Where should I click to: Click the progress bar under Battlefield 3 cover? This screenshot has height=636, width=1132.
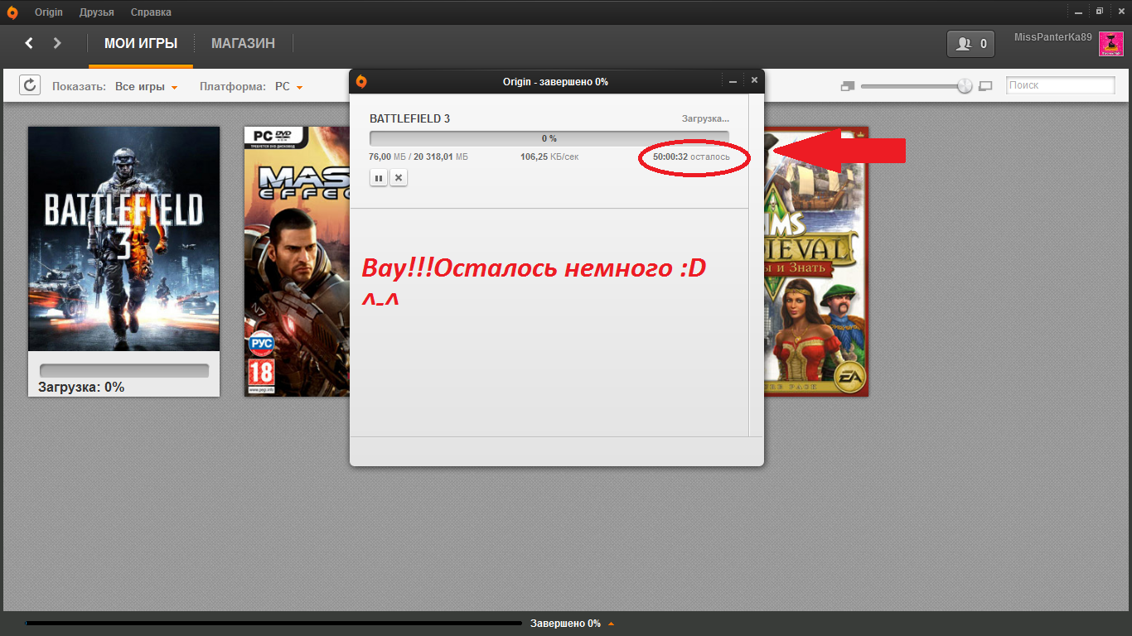tap(124, 371)
